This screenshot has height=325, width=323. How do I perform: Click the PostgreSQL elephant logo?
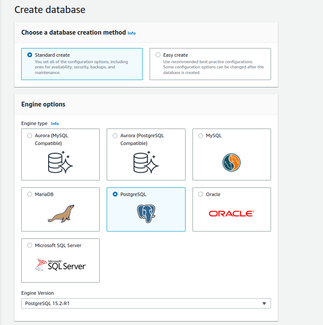point(146,214)
